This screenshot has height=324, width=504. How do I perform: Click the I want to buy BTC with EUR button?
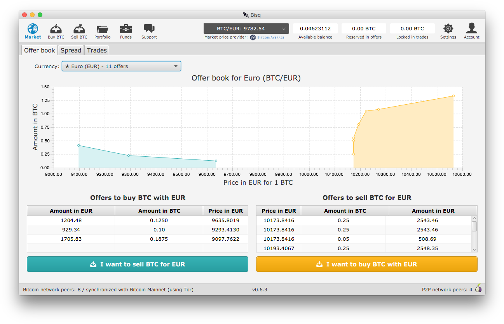coord(366,264)
